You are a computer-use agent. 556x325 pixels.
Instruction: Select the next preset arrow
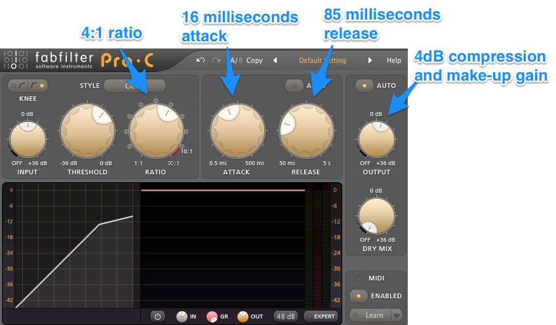pos(370,60)
